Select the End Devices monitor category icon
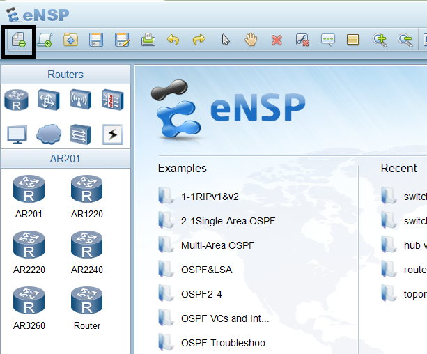427x354 pixels. 17,134
